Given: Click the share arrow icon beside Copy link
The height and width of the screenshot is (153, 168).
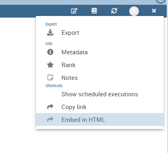Looking at the screenshot, I should pyautogui.click(x=50, y=107).
